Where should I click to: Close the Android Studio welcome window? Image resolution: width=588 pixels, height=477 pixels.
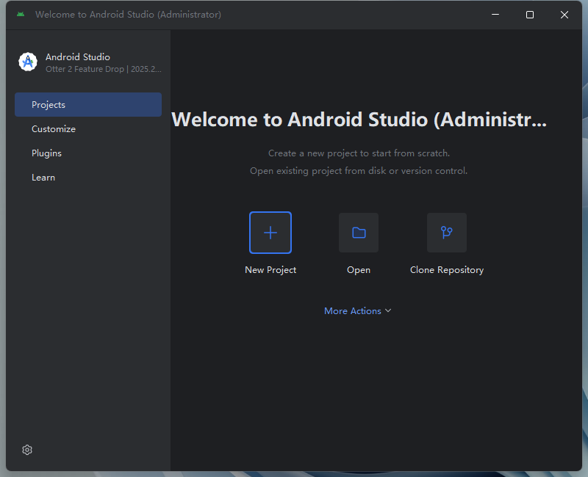tap(564, 14)
